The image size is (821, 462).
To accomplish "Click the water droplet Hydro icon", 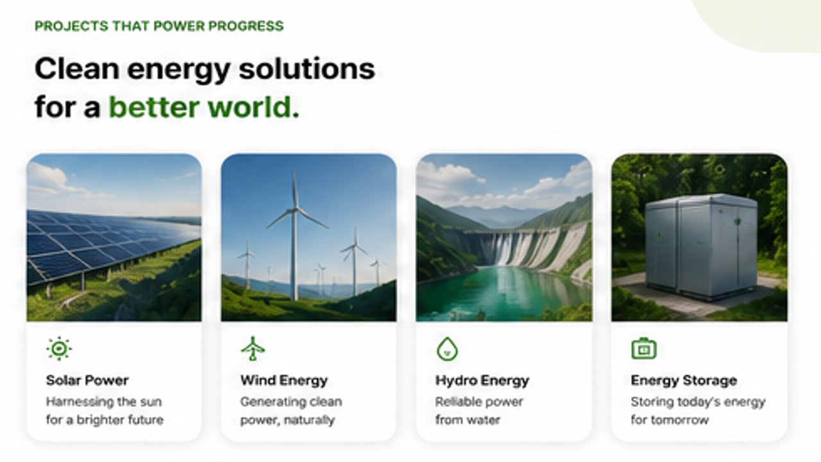I will point(447,349).
